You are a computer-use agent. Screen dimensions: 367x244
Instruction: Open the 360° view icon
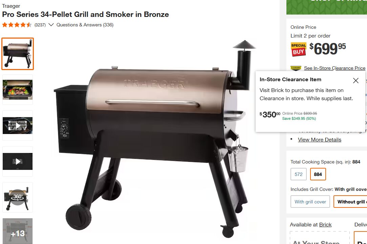(x=18, y=197)
